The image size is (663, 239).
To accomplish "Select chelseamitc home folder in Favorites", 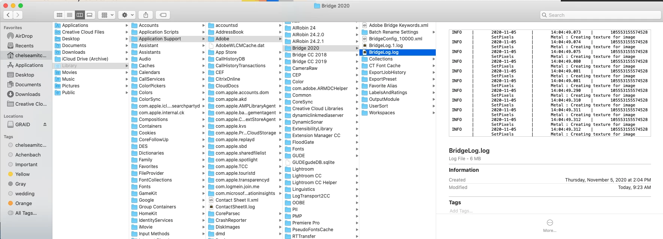I will click(26, 55).
